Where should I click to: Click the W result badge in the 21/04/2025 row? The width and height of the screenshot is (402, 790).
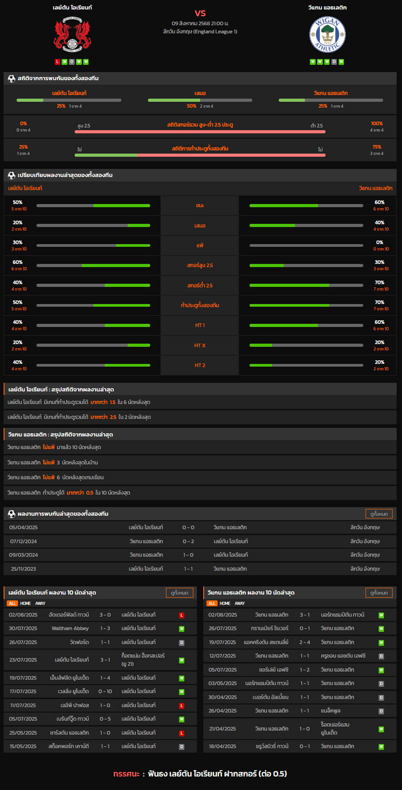coord(381,729)
